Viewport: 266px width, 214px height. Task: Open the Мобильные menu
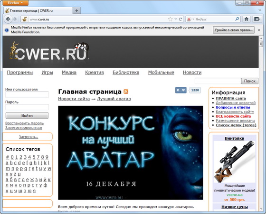point(161,72)
